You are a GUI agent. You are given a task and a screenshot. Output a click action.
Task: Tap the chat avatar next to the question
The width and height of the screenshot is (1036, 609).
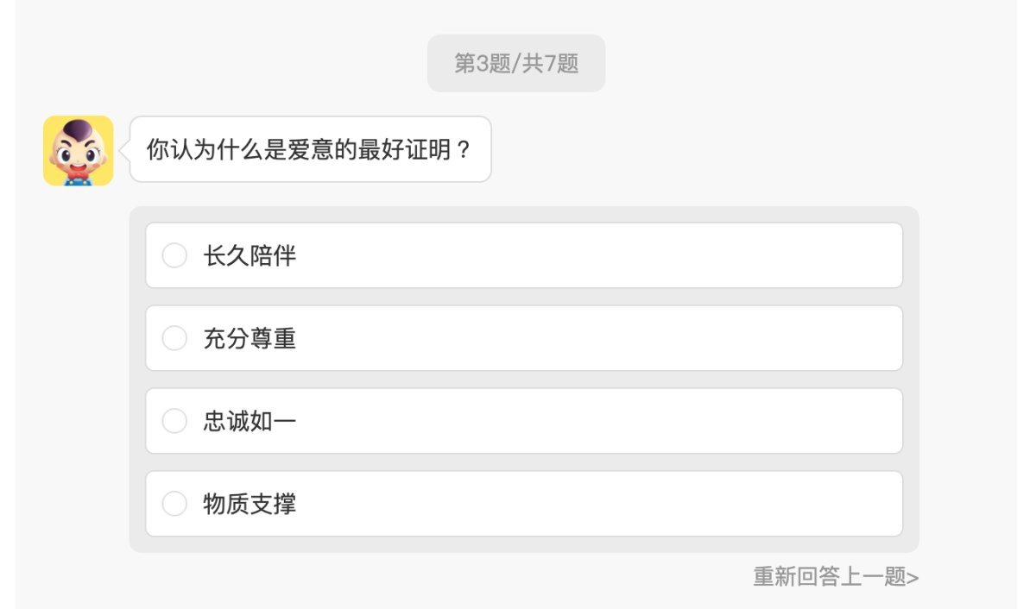pos(77,151)
